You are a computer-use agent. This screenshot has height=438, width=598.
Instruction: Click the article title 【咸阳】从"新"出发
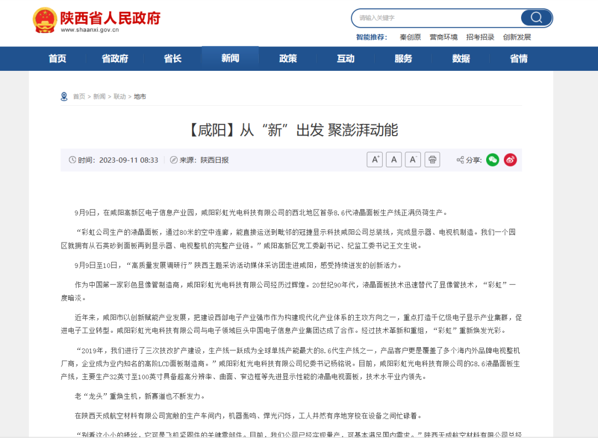click(x=291, y=130)
